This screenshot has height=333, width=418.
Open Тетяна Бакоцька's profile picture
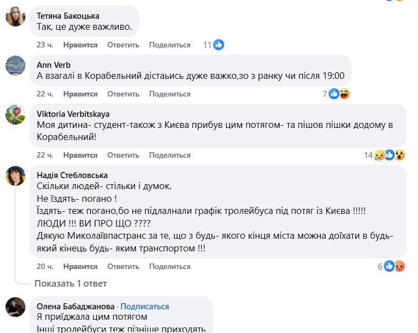pyautogui.click(x=15, y=17)
